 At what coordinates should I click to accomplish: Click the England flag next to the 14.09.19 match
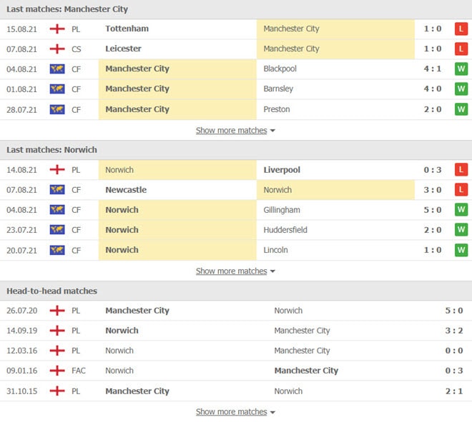(57, 331)
